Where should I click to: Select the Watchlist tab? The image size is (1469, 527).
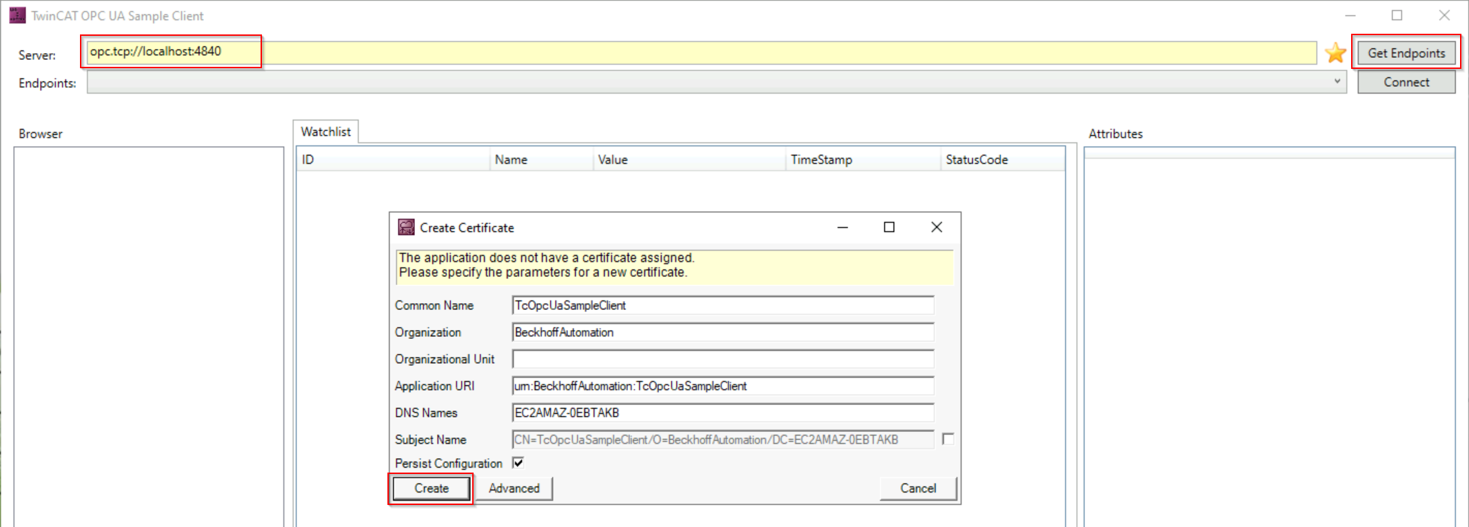click(x=325, y=132)
